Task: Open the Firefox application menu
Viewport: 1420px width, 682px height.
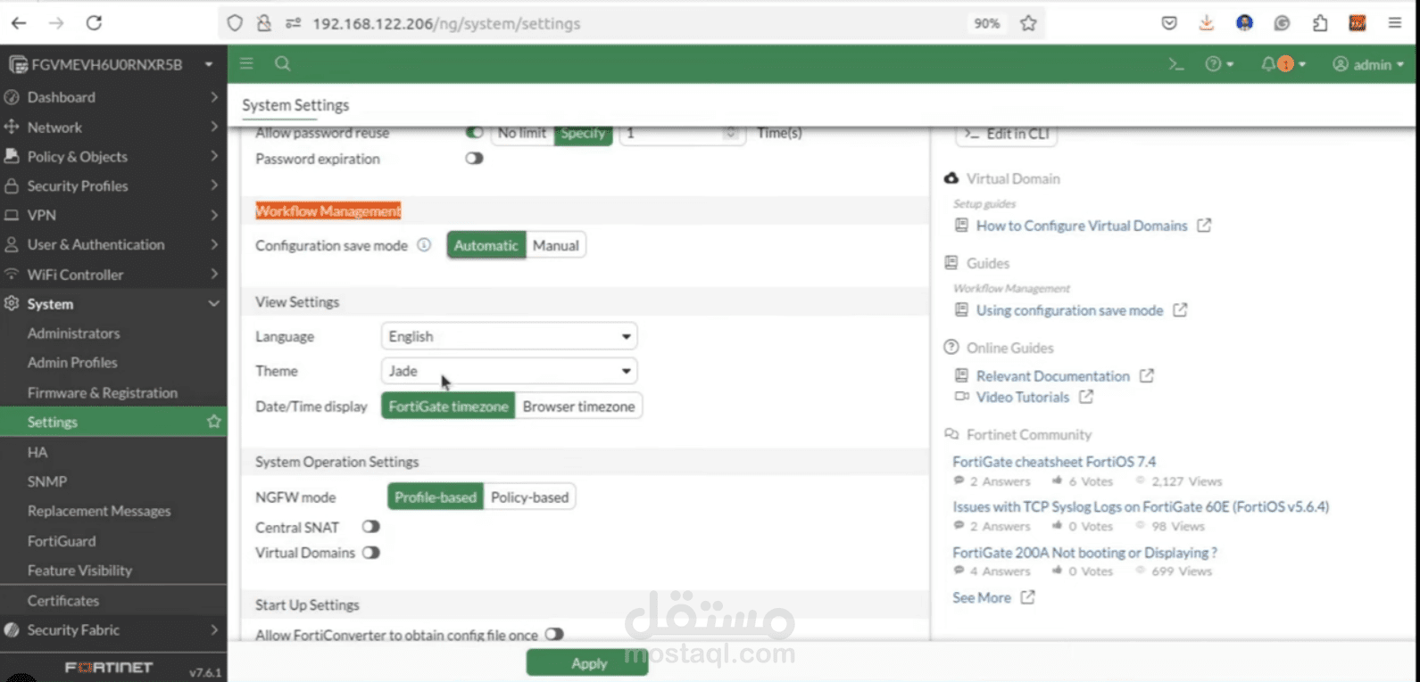Action: click(1394, 23)
